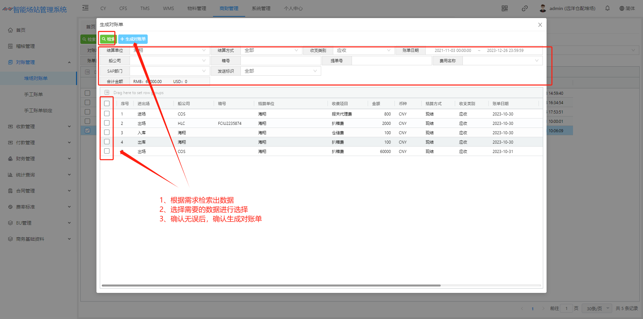Click the admin user avatar icon
This screenshot has width=643, height=319.
543,8
